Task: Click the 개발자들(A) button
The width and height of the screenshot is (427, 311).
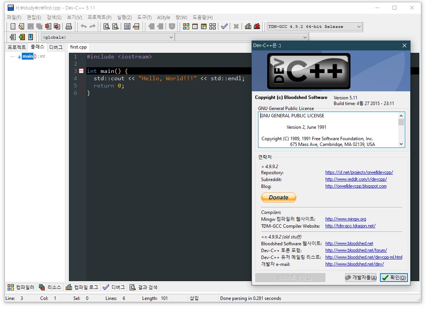Action: [360, 277]
